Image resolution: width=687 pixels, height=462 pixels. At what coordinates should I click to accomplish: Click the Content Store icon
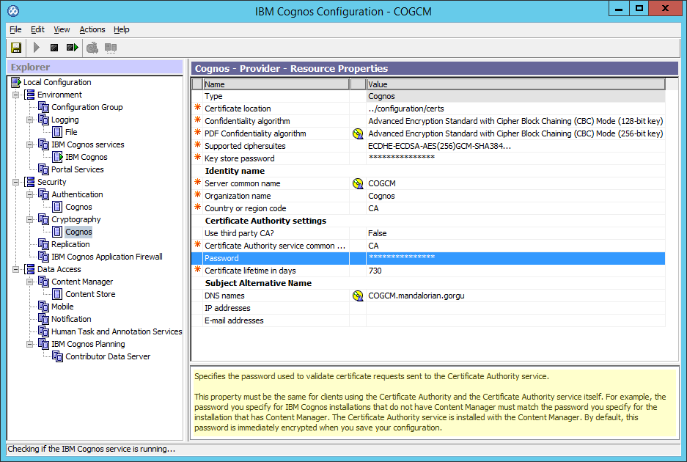[x=57, y=294]
